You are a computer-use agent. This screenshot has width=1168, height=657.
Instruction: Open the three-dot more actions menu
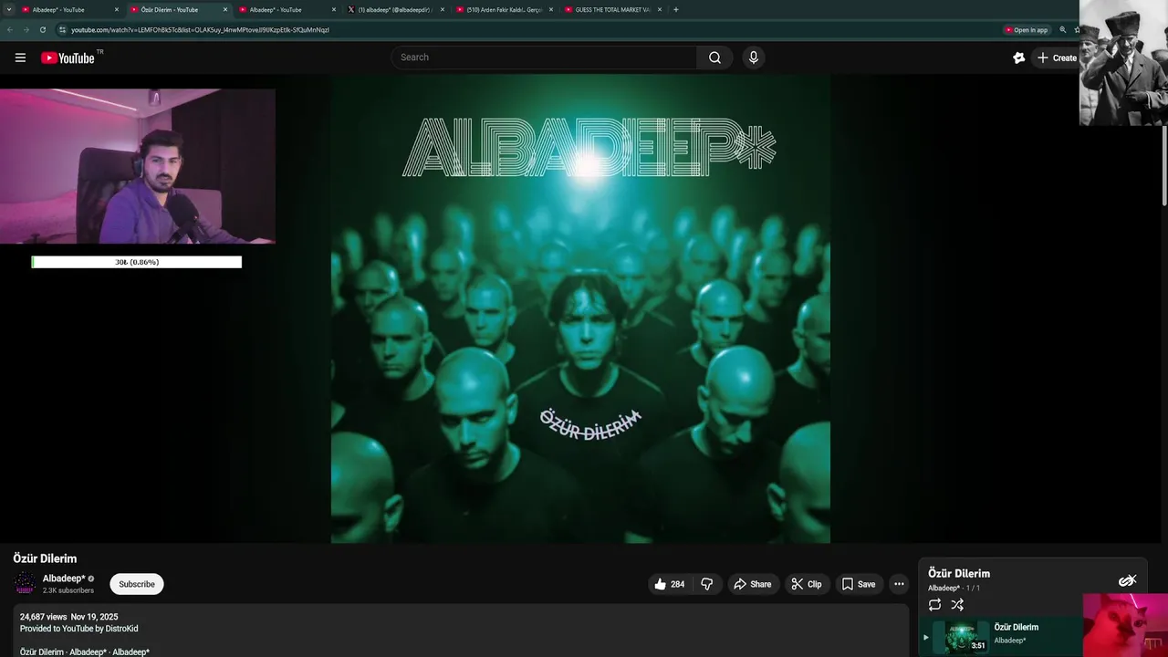coord(899,584)
